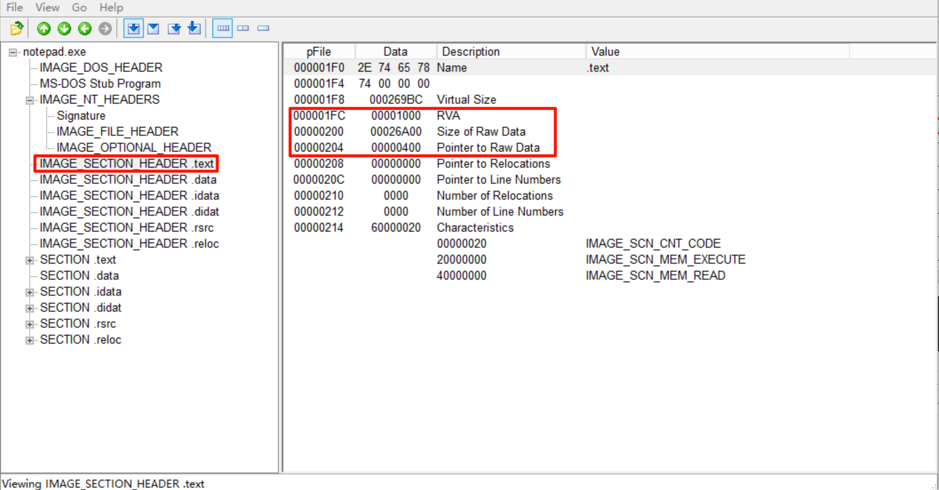
Task: Toggle the single-segment dword view button
Action: [x=263, y=28]
